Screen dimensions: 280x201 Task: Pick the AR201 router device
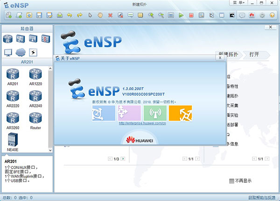point(13,77)
